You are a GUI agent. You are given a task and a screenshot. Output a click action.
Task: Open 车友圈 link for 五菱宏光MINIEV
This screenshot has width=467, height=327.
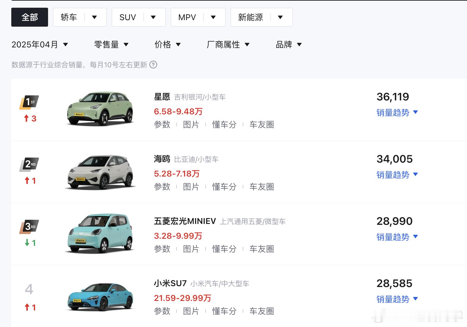tap(261, 249)
